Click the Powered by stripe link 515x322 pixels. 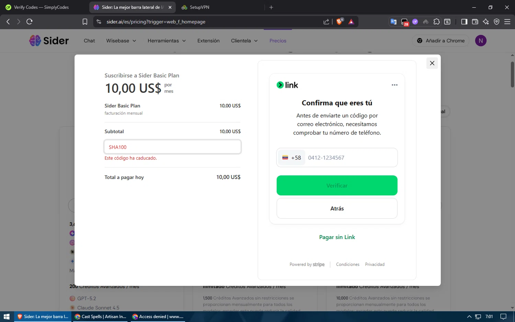point(307,264)
